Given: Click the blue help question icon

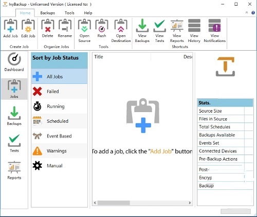Looking at the screenshot, I should pyautogui.click(x=253, y=13).
